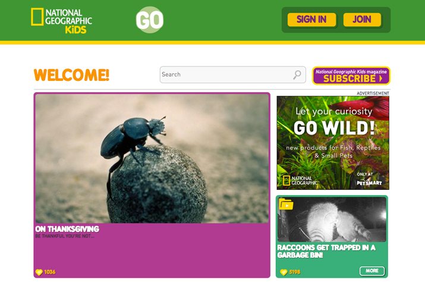Click the subscribe arrow chevron
Screen dimensions: 425x282
(381, 79)
